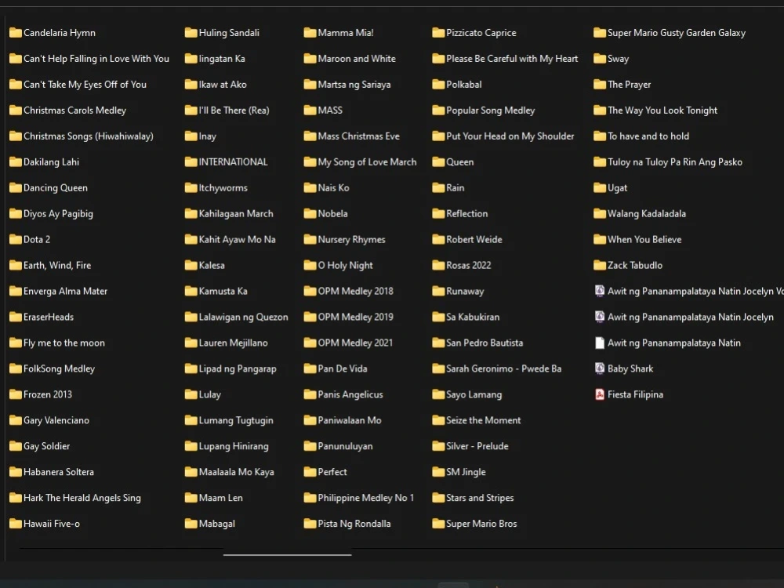This screenshot has height=588, width=784.
Task: Select the Mabagal folder icon
Action: [x=191, y=524]
